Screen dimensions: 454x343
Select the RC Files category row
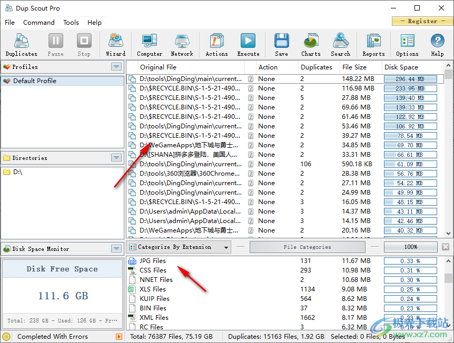[285, 327]
